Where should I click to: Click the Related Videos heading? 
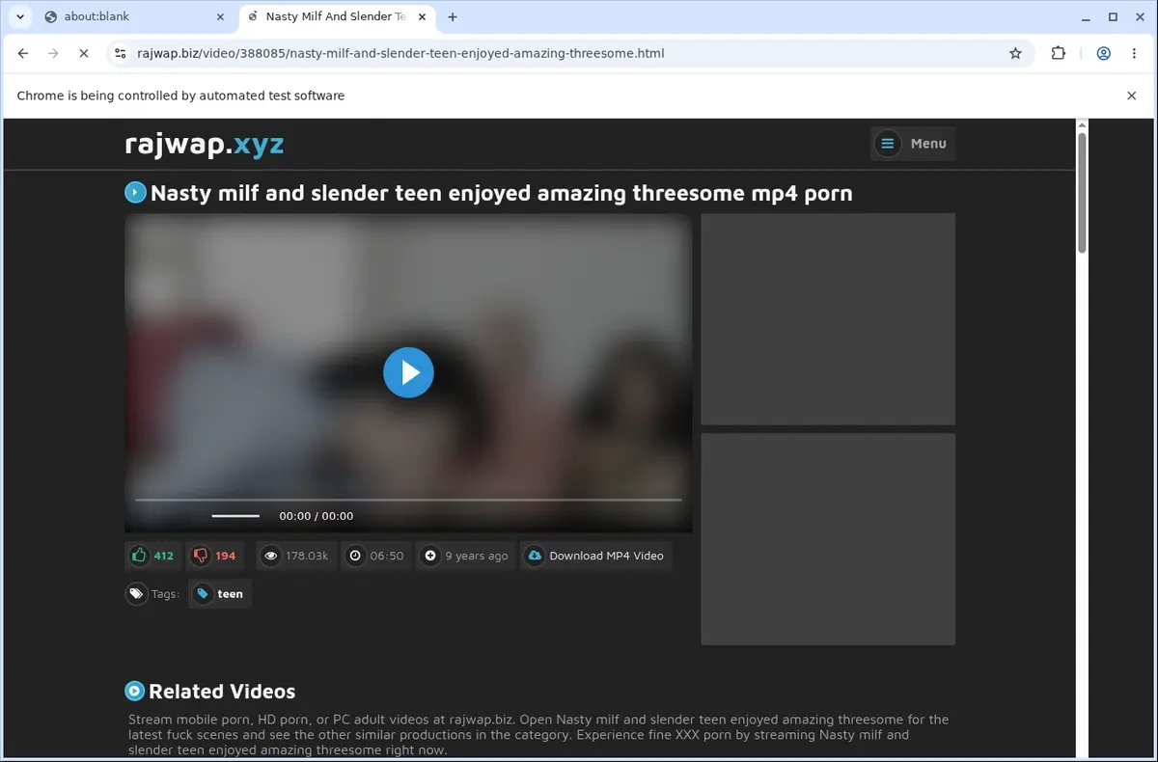pyautogui.click(x=222, y=692)
